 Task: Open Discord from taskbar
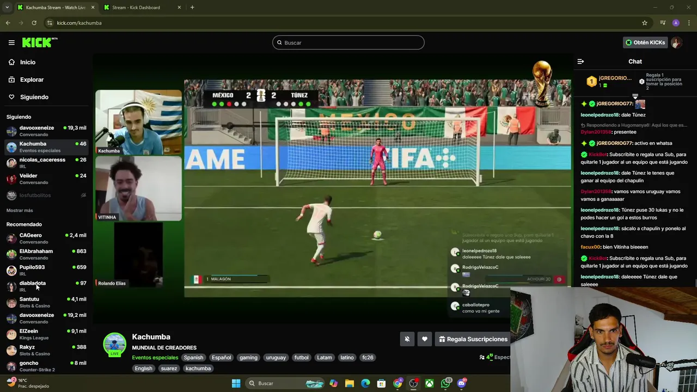point(462,383)
